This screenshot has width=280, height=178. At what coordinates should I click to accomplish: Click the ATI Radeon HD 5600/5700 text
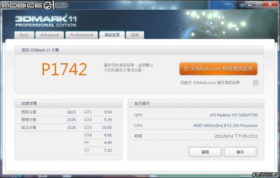234,115
